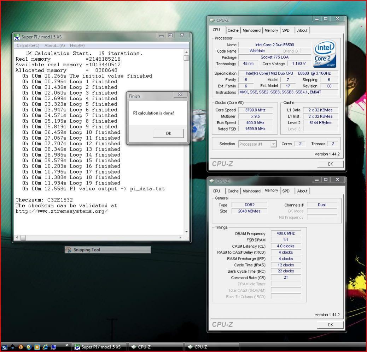Click Super PI / mod1.5 XS taskbar button
Screen dimensions: 367x352
[x=99, y=347]
